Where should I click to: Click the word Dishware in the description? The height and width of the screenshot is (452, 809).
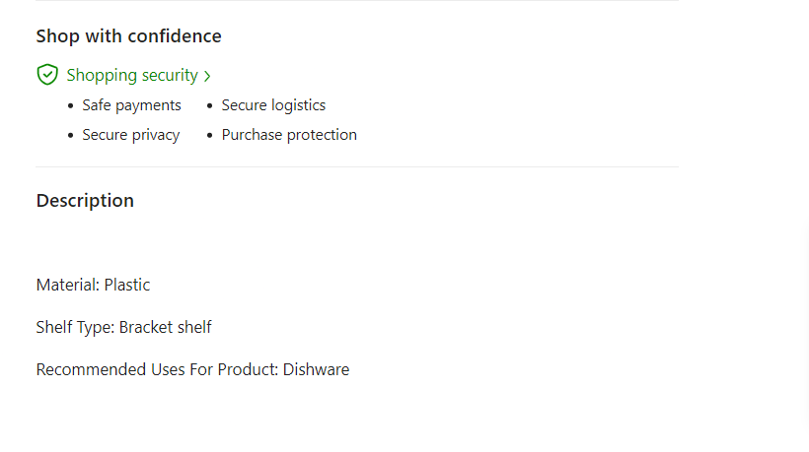pos(316,369)
